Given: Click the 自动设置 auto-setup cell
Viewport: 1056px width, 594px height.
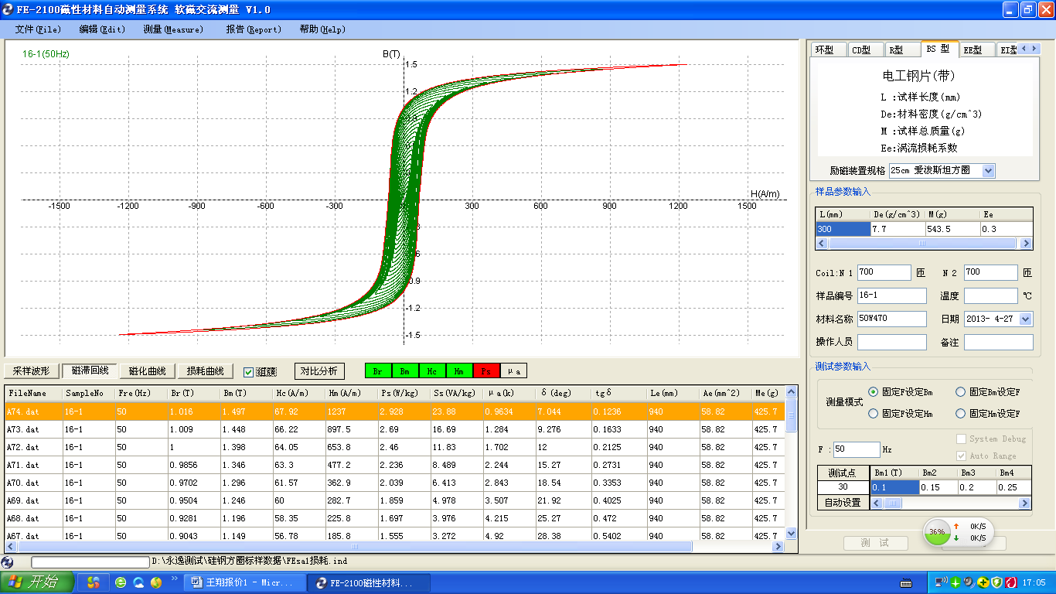Looking at the screenshot, I should 843,502.
